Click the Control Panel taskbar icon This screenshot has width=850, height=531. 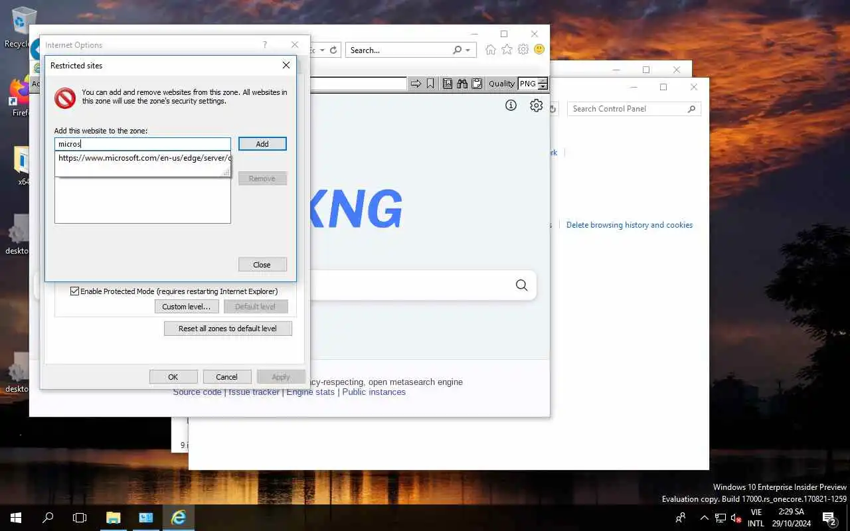[146, 518]
